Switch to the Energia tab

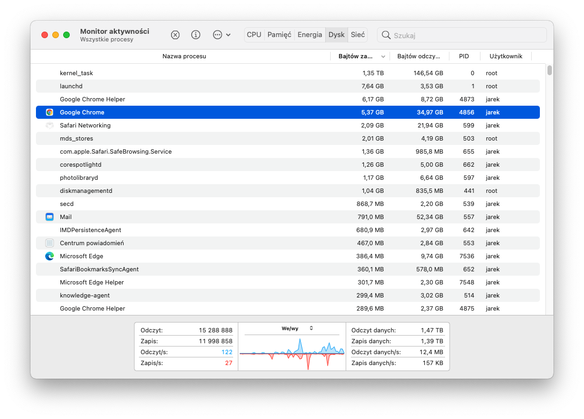309,35
